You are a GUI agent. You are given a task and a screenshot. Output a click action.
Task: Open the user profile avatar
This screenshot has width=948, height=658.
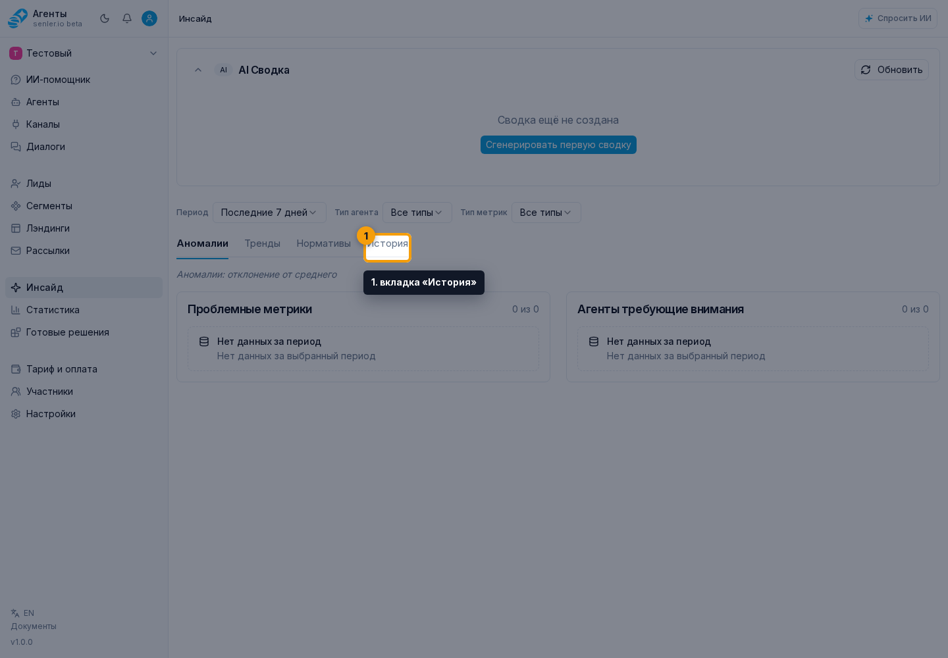[x=149, y=18]
